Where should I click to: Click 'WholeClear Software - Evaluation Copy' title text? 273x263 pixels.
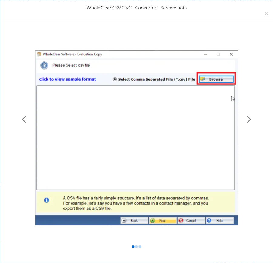pos(72,54)
